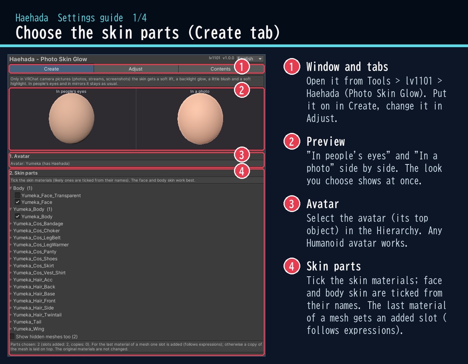Collapse the Body (1) mesh group
Image resolution: width=468 pixels, height=364 pixels.
[11, 188]
